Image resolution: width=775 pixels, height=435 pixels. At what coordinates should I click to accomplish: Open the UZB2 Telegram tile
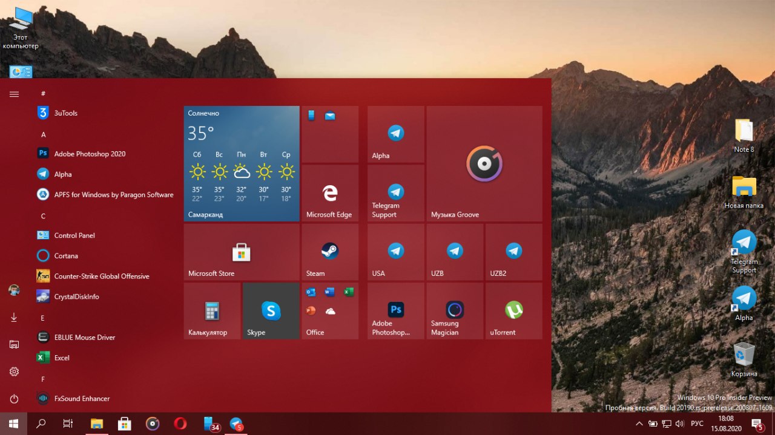514,252
